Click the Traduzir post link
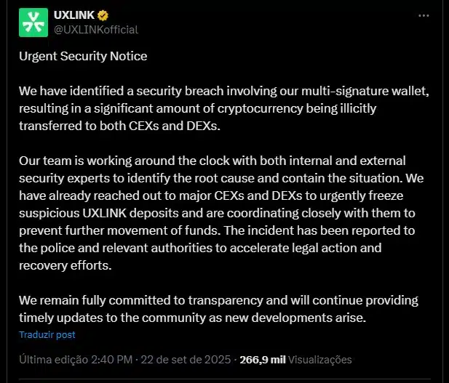Screen dimensions: 449x383 [x=47, y=334]
